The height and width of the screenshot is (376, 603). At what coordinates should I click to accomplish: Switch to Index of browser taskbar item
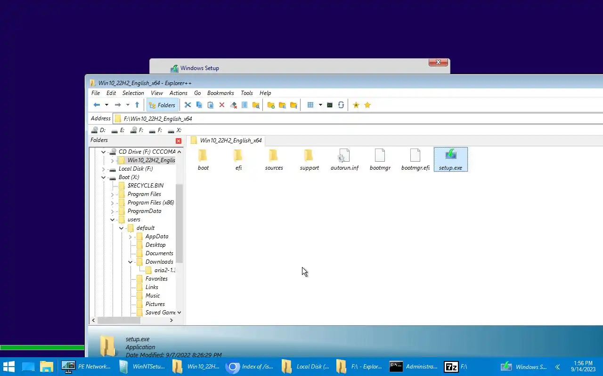[x=250, y=367]
